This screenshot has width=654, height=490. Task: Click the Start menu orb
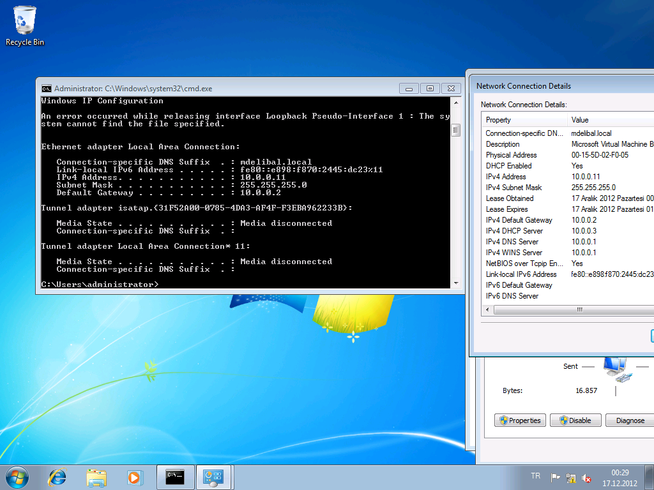pos(17,477)
